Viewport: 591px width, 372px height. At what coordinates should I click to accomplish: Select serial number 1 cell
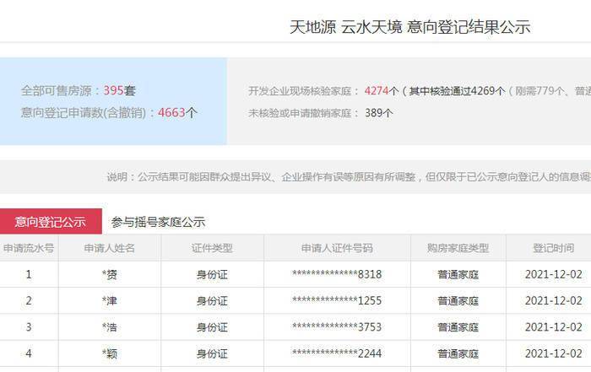point(29,274)
